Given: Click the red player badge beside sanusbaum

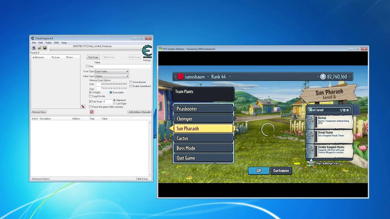Looking at the screenshot, I should [x=181, y=77].
